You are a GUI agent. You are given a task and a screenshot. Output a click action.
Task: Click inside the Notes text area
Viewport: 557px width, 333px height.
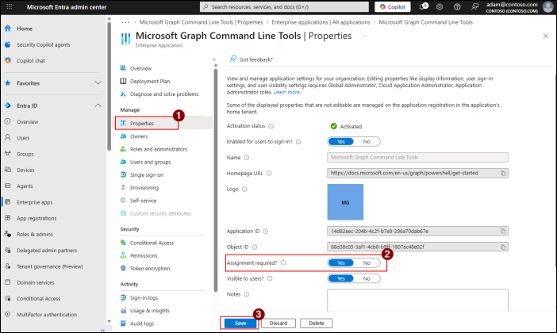pos(417,300)
